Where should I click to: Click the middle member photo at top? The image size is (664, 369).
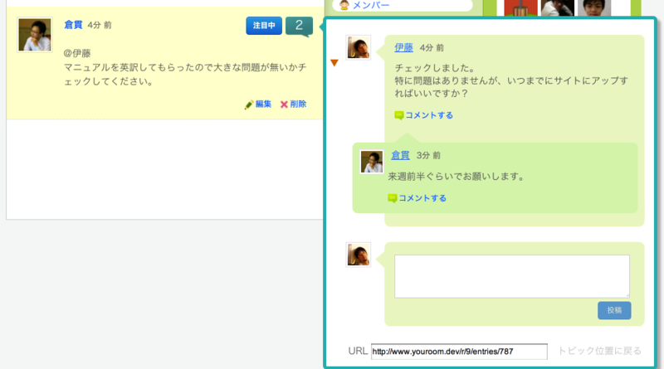pyautogui.click(x=557, y=8)
